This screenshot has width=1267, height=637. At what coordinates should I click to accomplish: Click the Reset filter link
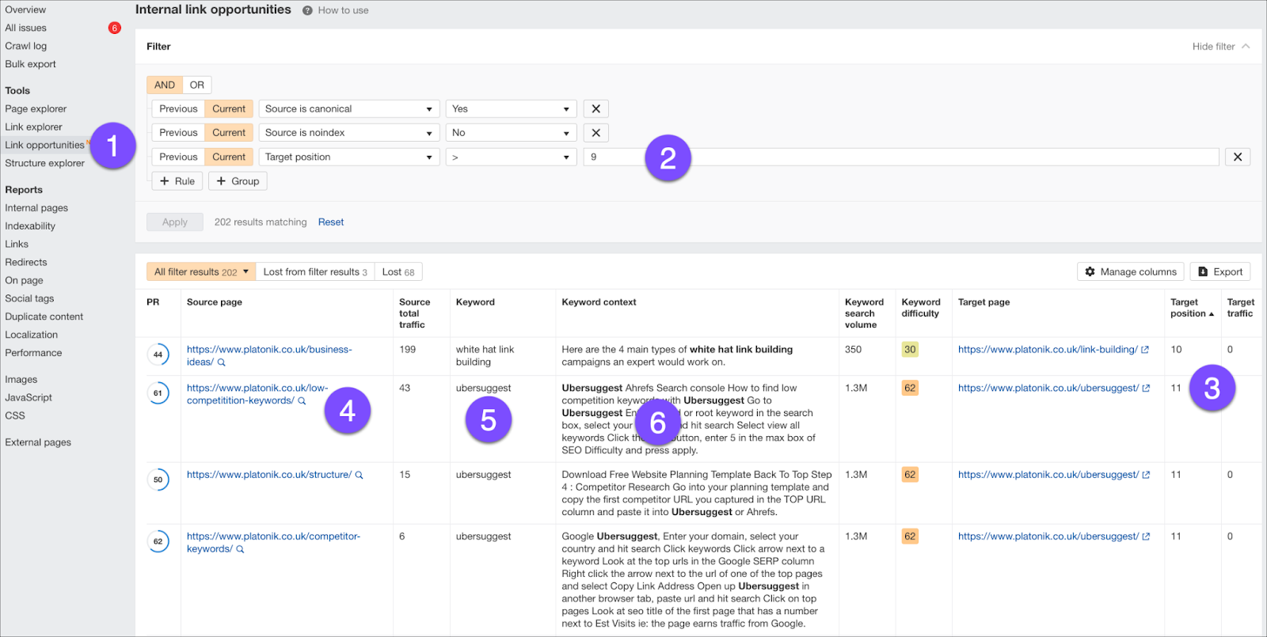(331, 222)
